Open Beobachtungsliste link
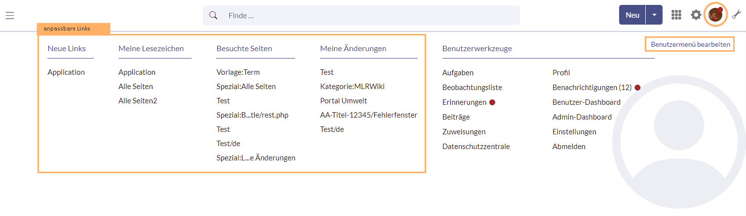Screen dimensions: 746x216 tap(472, 88)
